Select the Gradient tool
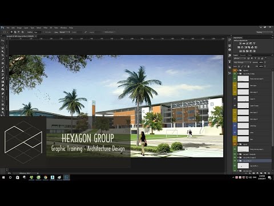 tap(3, 82)
